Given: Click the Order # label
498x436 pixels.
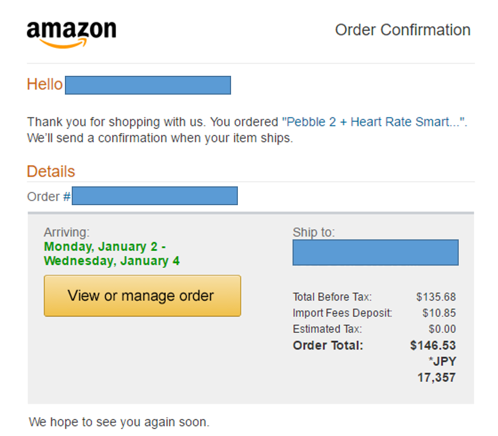Looking at the screenshot, I should [x=49, y=197].
